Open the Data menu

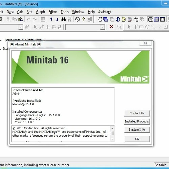pyautogui.click(x=10, y=12)
